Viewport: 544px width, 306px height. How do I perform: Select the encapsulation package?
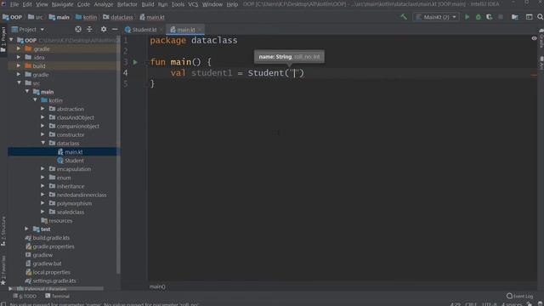(74, 169)
